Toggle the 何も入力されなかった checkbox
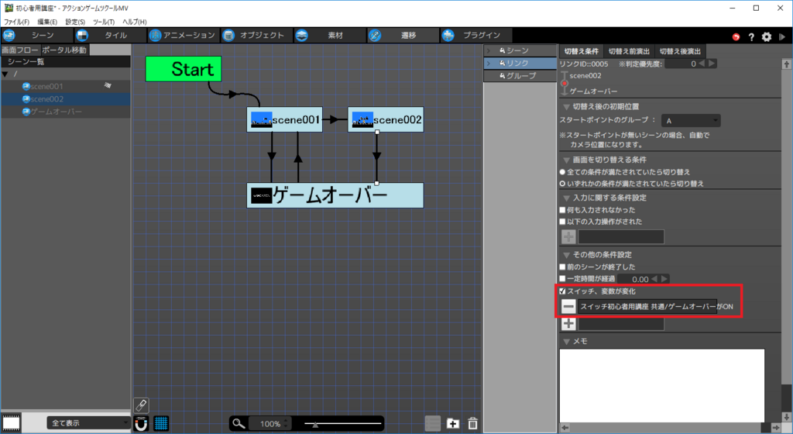The width and height of the screenshot is (793, 434). point(562,210)
